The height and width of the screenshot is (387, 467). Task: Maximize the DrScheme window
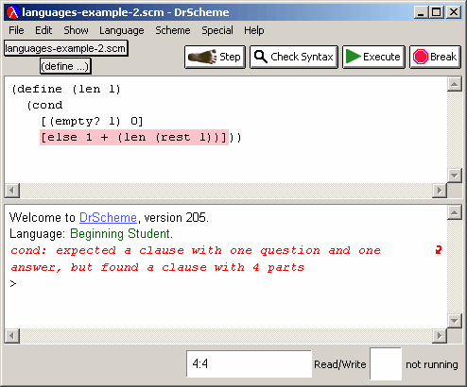437,12
